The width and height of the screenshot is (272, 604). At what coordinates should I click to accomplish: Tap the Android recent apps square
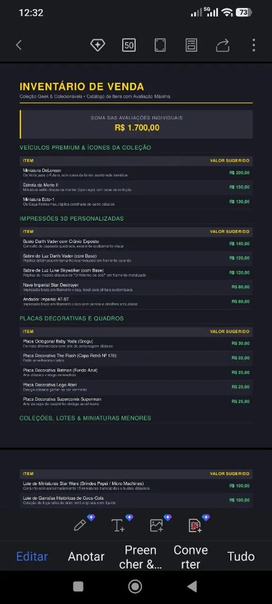[78, 586]
